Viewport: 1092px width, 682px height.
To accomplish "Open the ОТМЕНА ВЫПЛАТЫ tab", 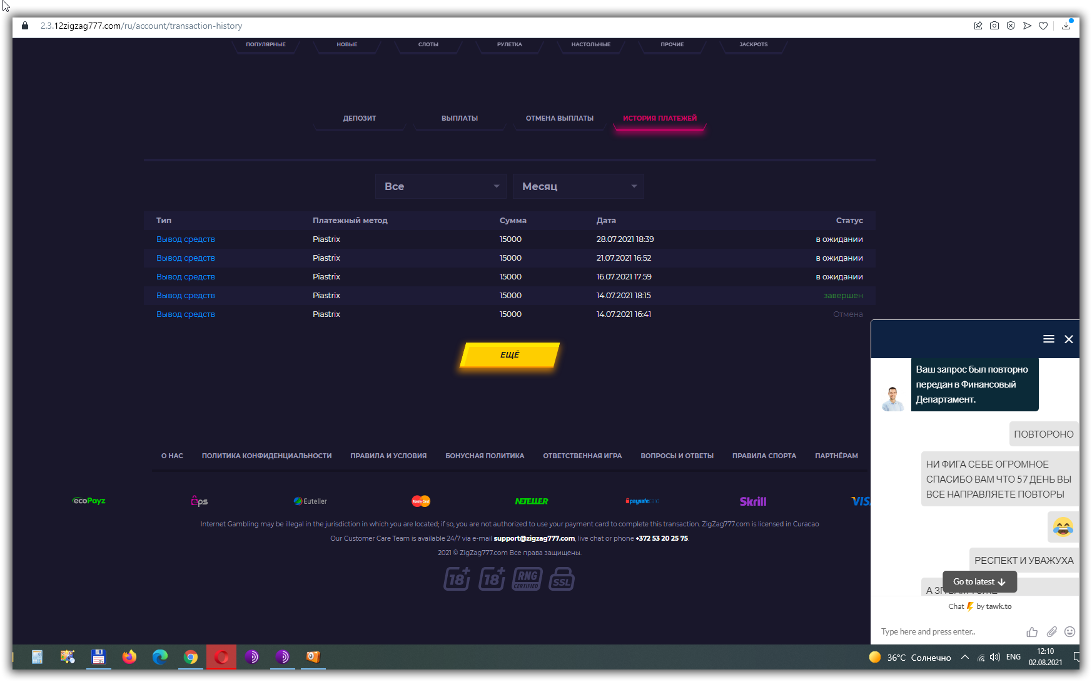I will pyautogui.click(x=560, y=118).
